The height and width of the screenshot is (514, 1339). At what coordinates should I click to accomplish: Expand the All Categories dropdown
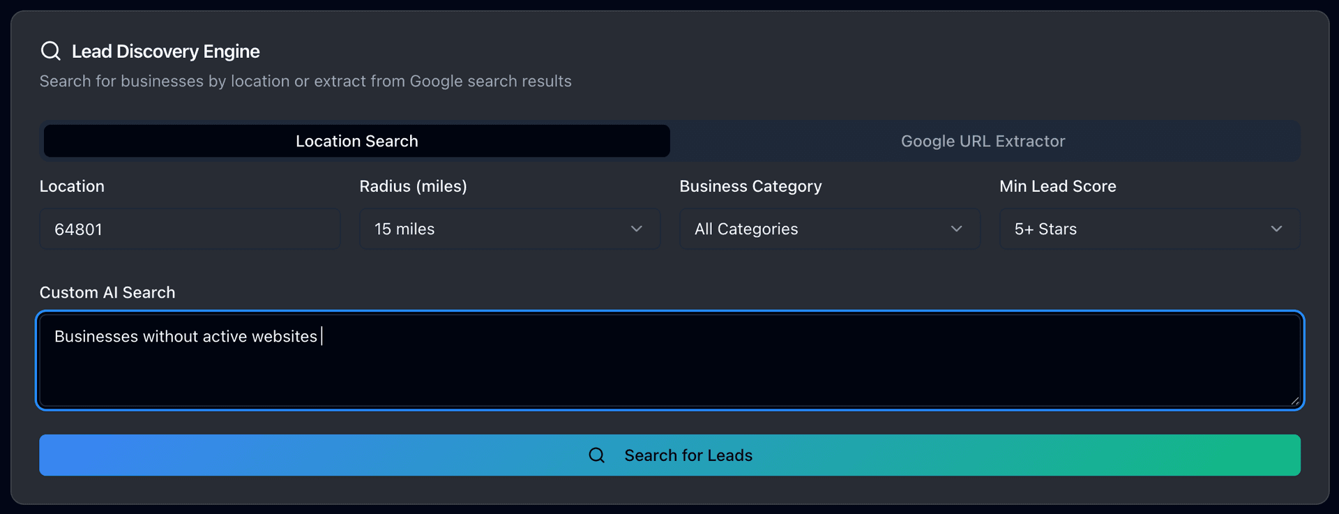[829, 229]
